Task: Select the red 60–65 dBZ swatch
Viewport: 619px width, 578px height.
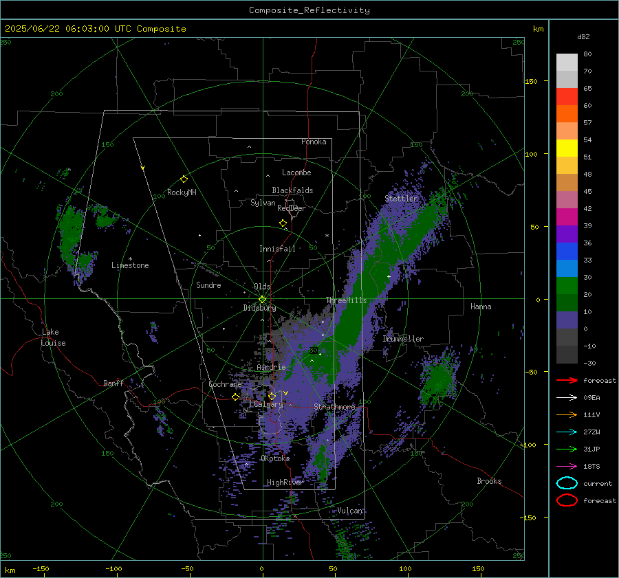Action: coord(567,97)
